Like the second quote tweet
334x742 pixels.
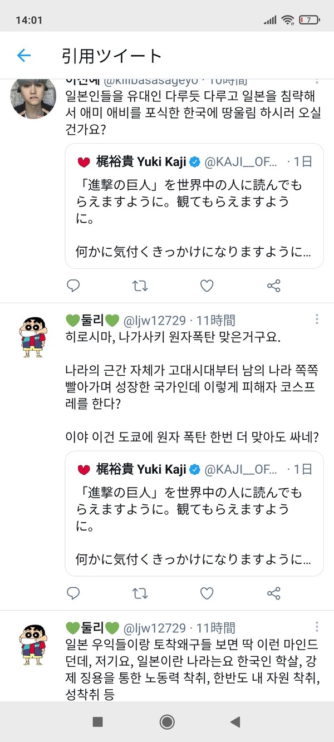207,593
